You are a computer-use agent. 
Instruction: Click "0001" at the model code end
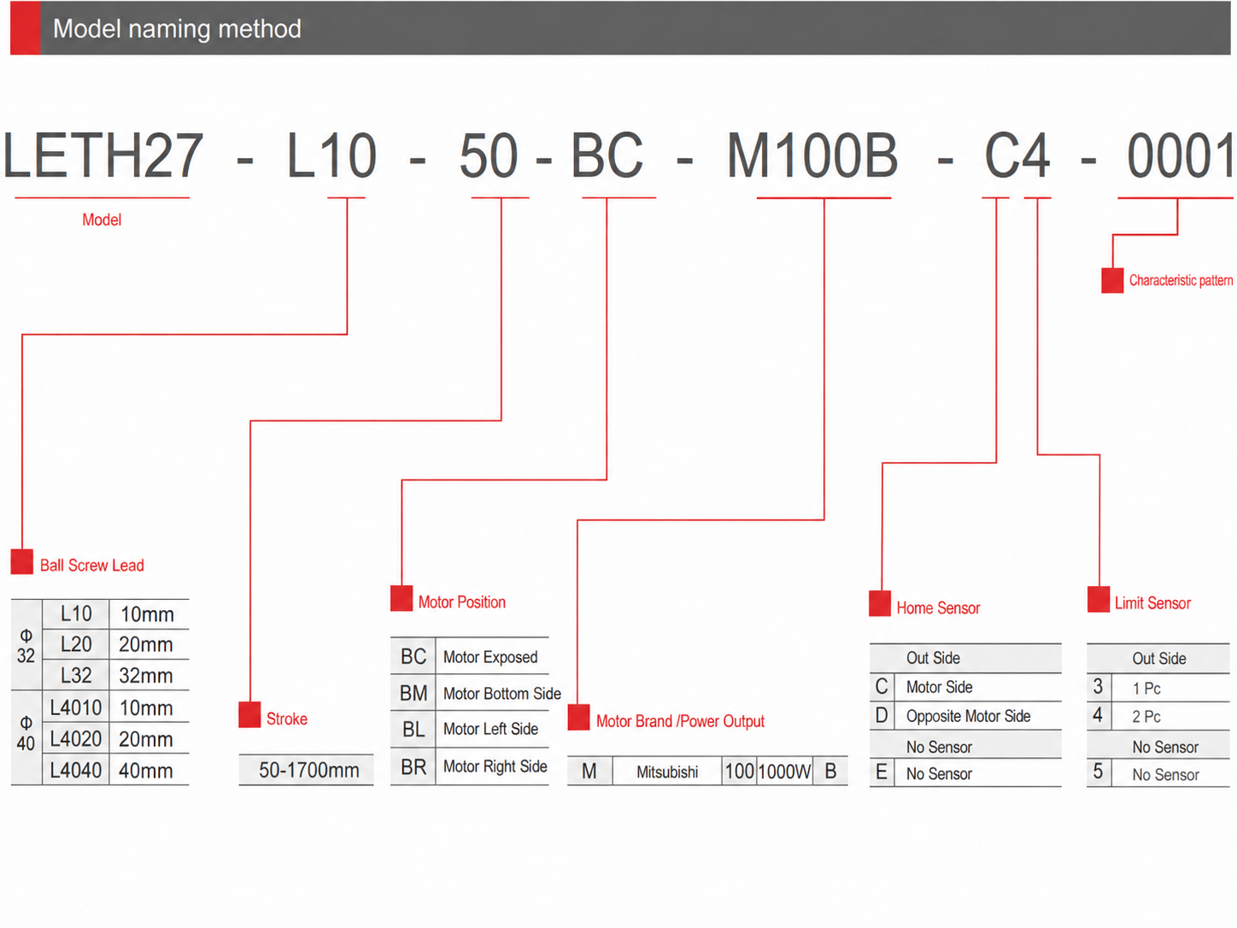point(1180,156)
